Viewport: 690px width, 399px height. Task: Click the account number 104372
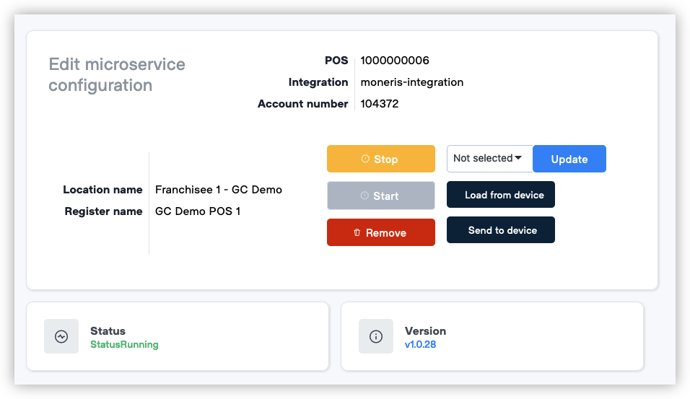380,104
